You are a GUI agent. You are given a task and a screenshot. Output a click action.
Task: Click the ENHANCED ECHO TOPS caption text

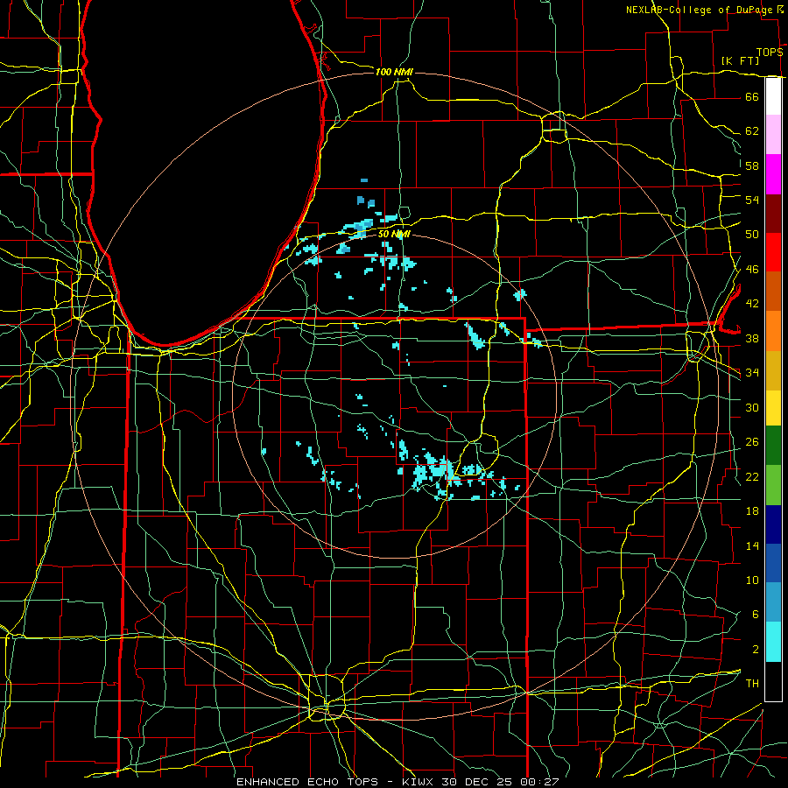pos(307,782)
